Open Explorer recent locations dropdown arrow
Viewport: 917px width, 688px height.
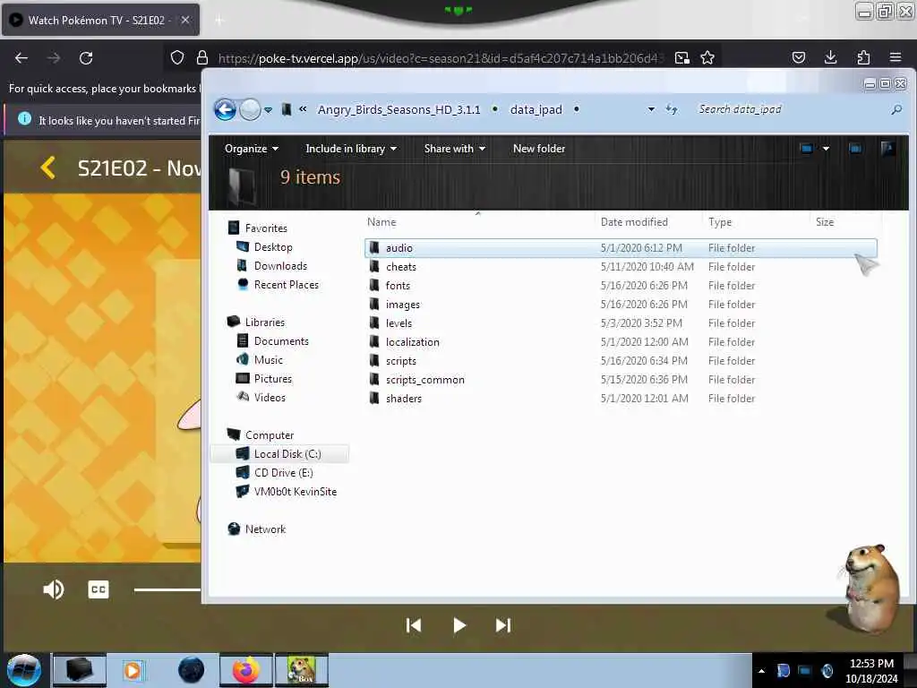[x=268, y=110]
